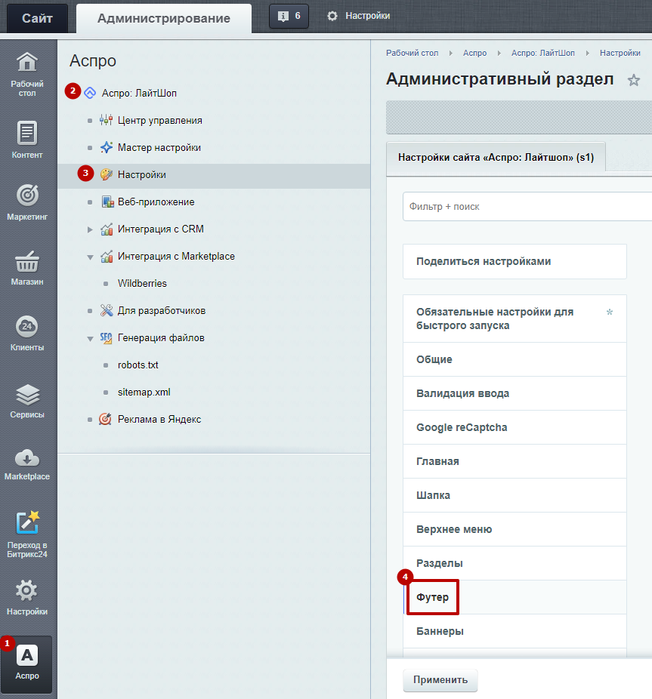This screenshot has height=699, width=652.
Task: Open the Сервисы sidebar section
Action: point(27,400)
